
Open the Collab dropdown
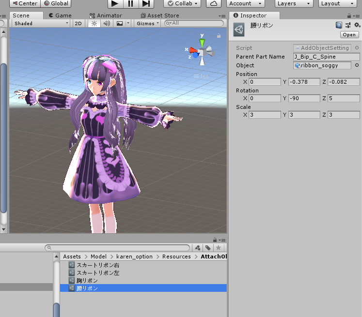[182, 3]
